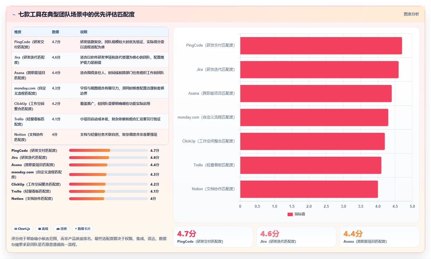The width and height of the screenshot is (431, 259).
Task: Click the 图表分析 label in header
Action: point(411,14)
